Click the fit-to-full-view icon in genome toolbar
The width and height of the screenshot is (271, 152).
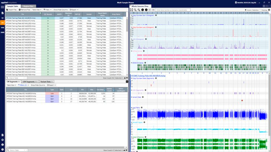pyautogui.click(x=131, y=10)
